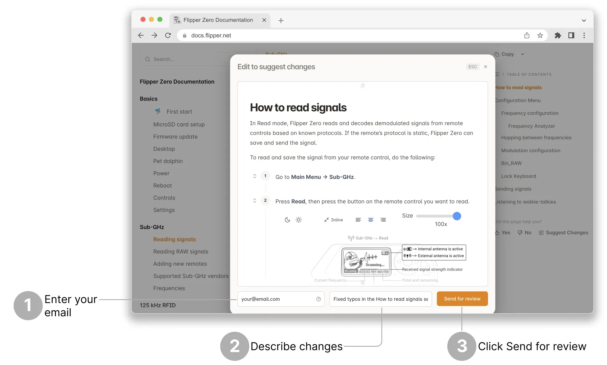Expand the tab search chevron
The height and width of the screenshot is (365, 607).
click(x=584, y=20)
